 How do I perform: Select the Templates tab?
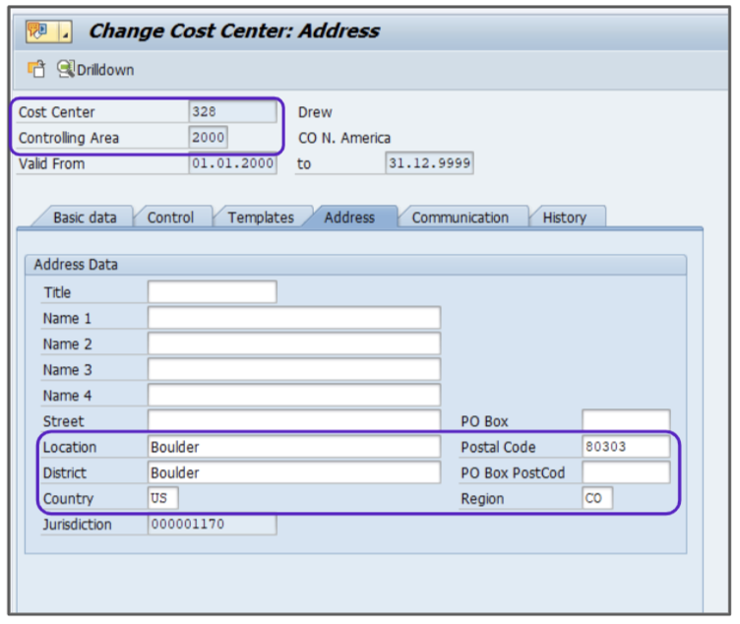point(261,218)
